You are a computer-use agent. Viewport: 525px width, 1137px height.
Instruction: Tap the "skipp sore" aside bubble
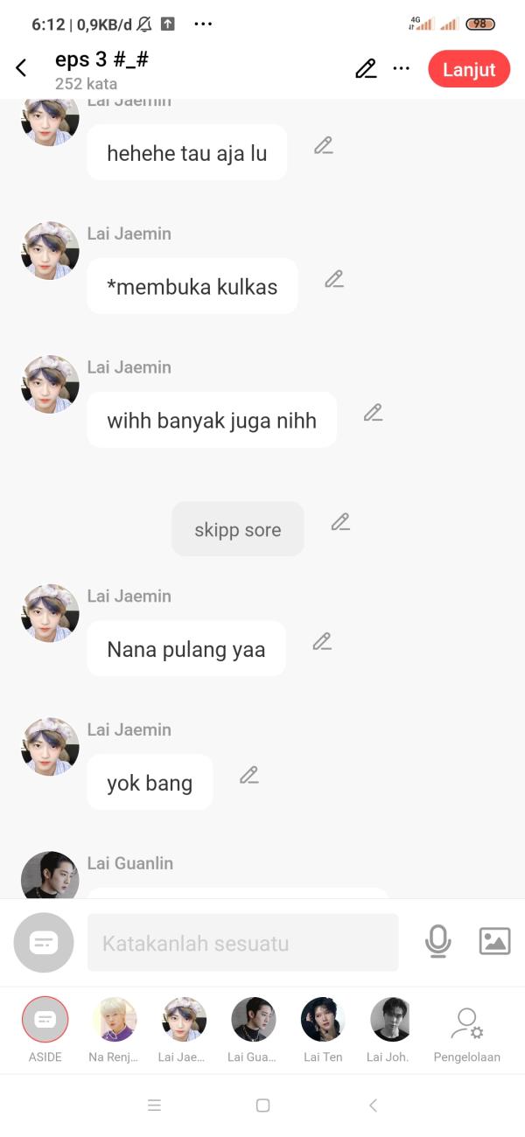click(238, 529)
